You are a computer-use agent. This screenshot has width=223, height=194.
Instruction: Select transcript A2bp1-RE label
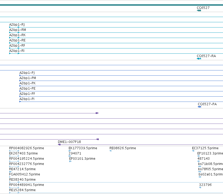pos(17,40)
